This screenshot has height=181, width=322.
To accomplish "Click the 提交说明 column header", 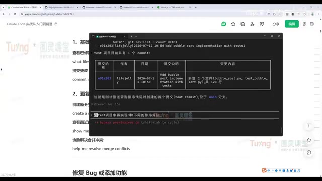I will point(171,64).
